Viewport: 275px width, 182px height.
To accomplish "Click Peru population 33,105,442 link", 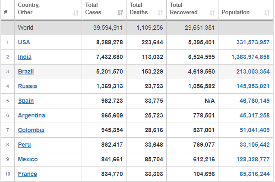I will [x=254, y=145].
